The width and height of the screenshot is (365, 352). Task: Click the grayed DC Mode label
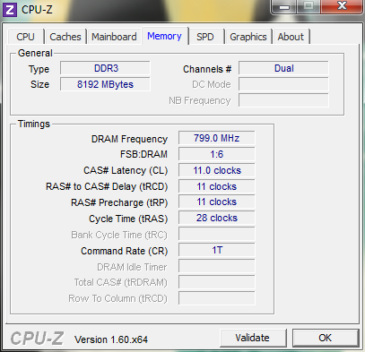pos(212,84)
